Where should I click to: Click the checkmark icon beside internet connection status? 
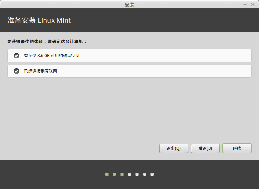(16, 71)
